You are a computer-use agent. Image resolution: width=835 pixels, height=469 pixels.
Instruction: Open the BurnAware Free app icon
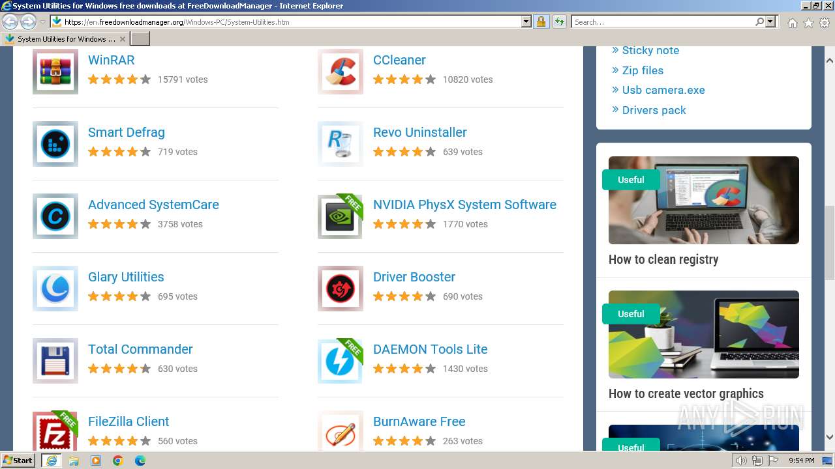341,431
